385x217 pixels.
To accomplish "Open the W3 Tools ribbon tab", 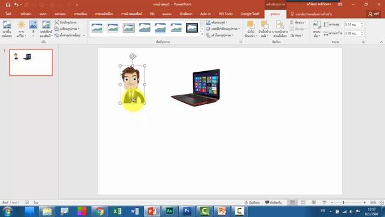I will 226,14.
